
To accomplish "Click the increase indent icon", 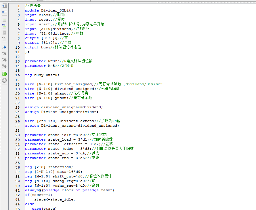I will point(4,12).
